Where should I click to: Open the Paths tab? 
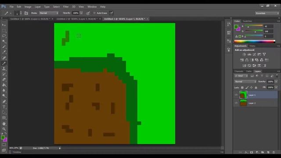pyautogui.click(x=249, y=71)
